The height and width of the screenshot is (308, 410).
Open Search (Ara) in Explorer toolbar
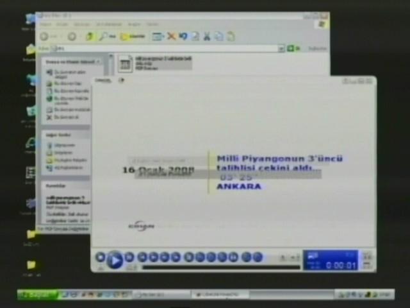107,37
